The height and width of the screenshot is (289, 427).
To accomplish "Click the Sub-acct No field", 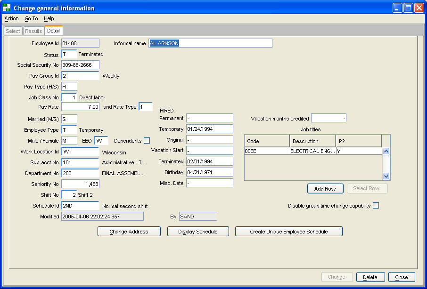I will pos(80,162).
